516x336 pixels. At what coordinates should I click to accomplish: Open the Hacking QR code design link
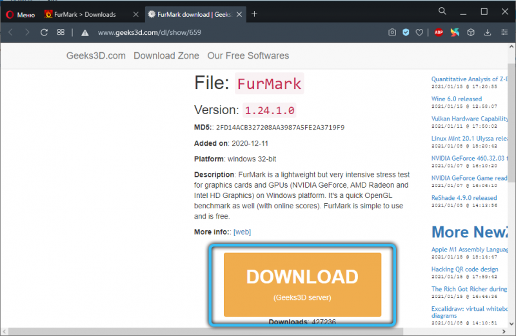coord(464,269)
